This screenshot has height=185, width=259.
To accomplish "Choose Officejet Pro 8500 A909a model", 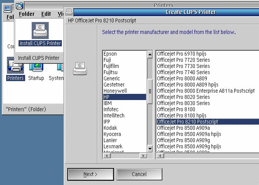I will (208, 128).
